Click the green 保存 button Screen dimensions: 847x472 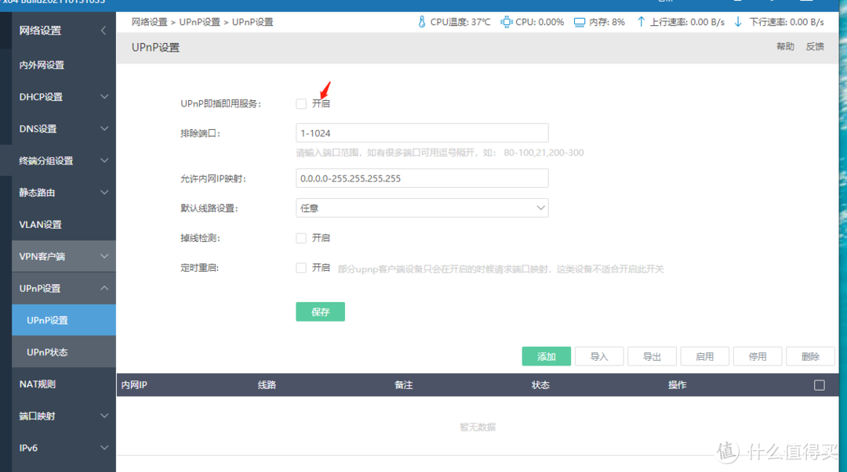point(320,311)
